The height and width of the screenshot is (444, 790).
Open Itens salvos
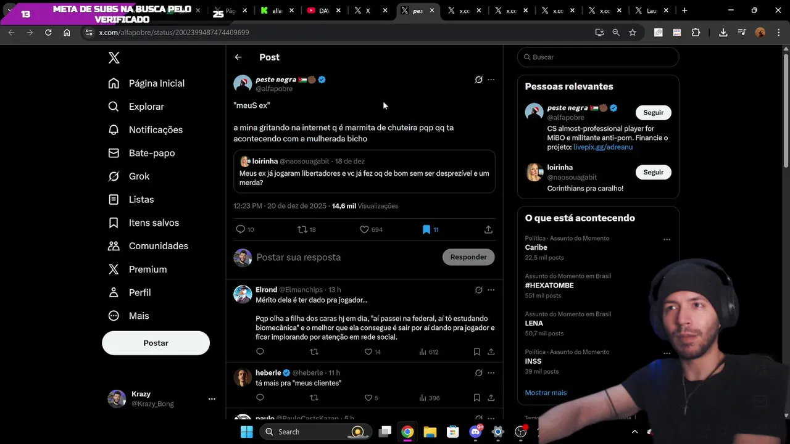coord(144,223)
